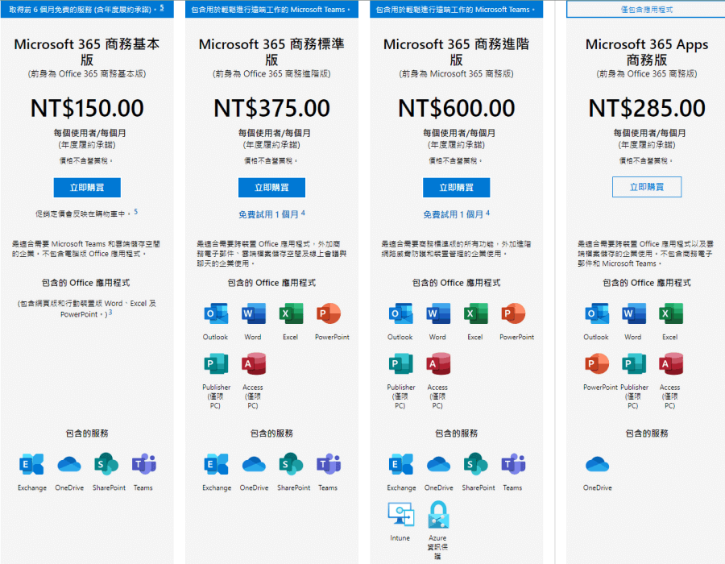Click Word icon in 商務進階版 plan
725x564 pixels.
click(x=438, y=314)
